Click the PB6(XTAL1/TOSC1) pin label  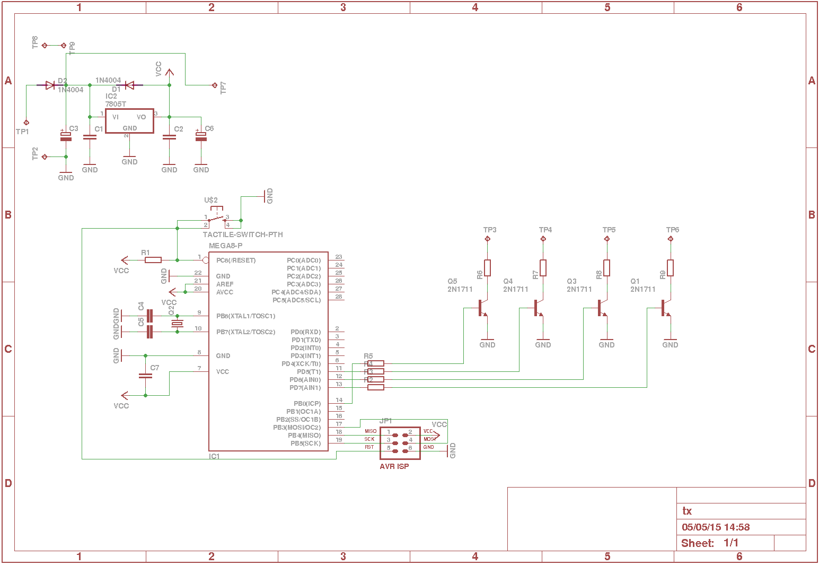click(x=245, y=316)
